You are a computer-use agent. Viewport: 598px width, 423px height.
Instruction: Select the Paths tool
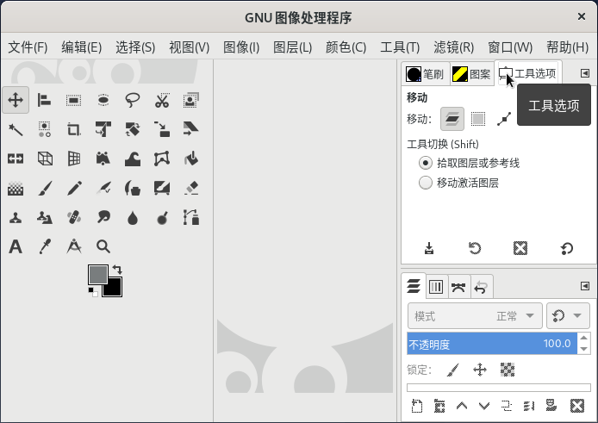tap(191, 217)
